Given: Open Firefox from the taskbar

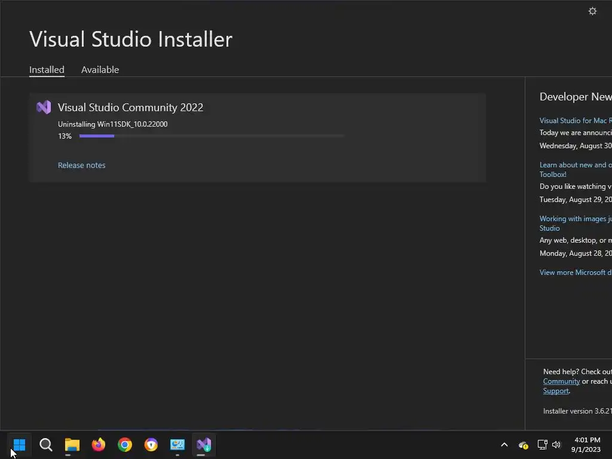Looking at the screenshot, I should tap(99, 444).
